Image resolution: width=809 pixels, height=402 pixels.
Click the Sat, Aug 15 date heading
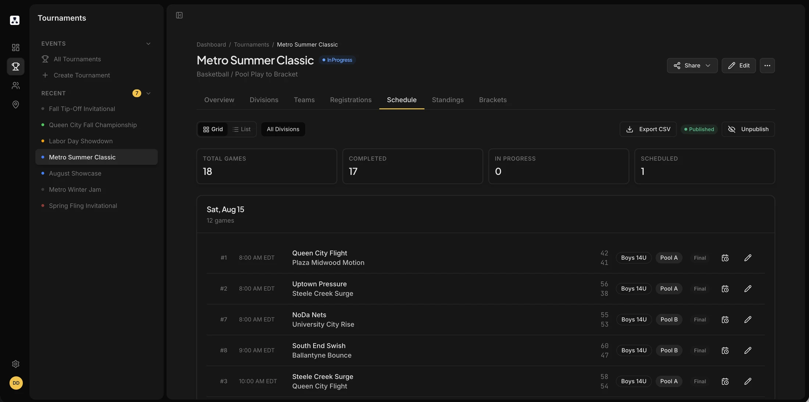(225, 209)
